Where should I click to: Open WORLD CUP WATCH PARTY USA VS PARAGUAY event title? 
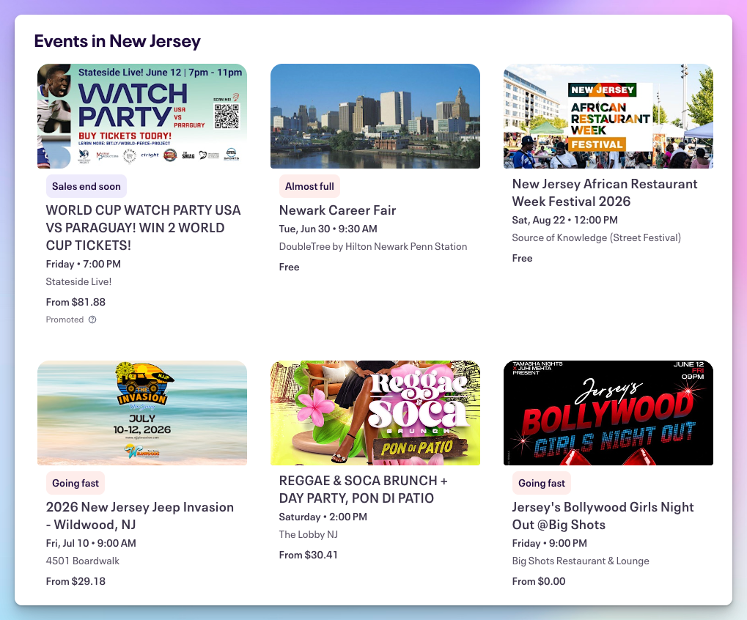point(143,228)
